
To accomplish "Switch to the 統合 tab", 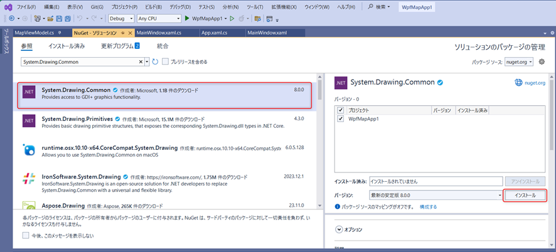I will (163, 46).
